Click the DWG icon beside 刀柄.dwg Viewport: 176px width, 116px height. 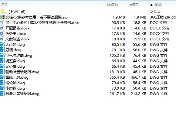tap(2, 50)
